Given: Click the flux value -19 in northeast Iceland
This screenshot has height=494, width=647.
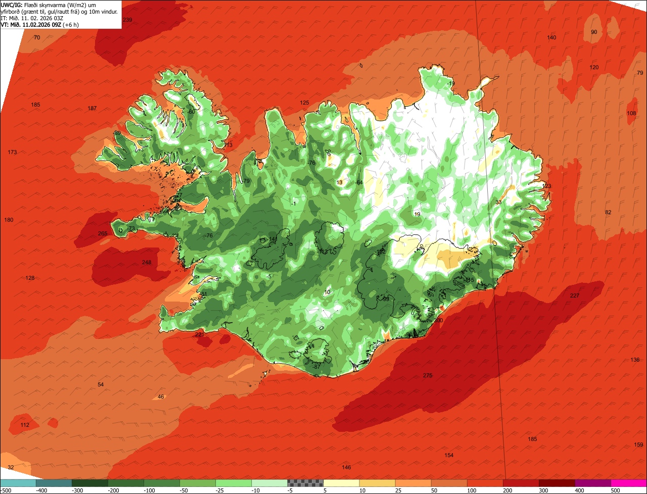Looking at the screenshot, I should tap(450, 83).
